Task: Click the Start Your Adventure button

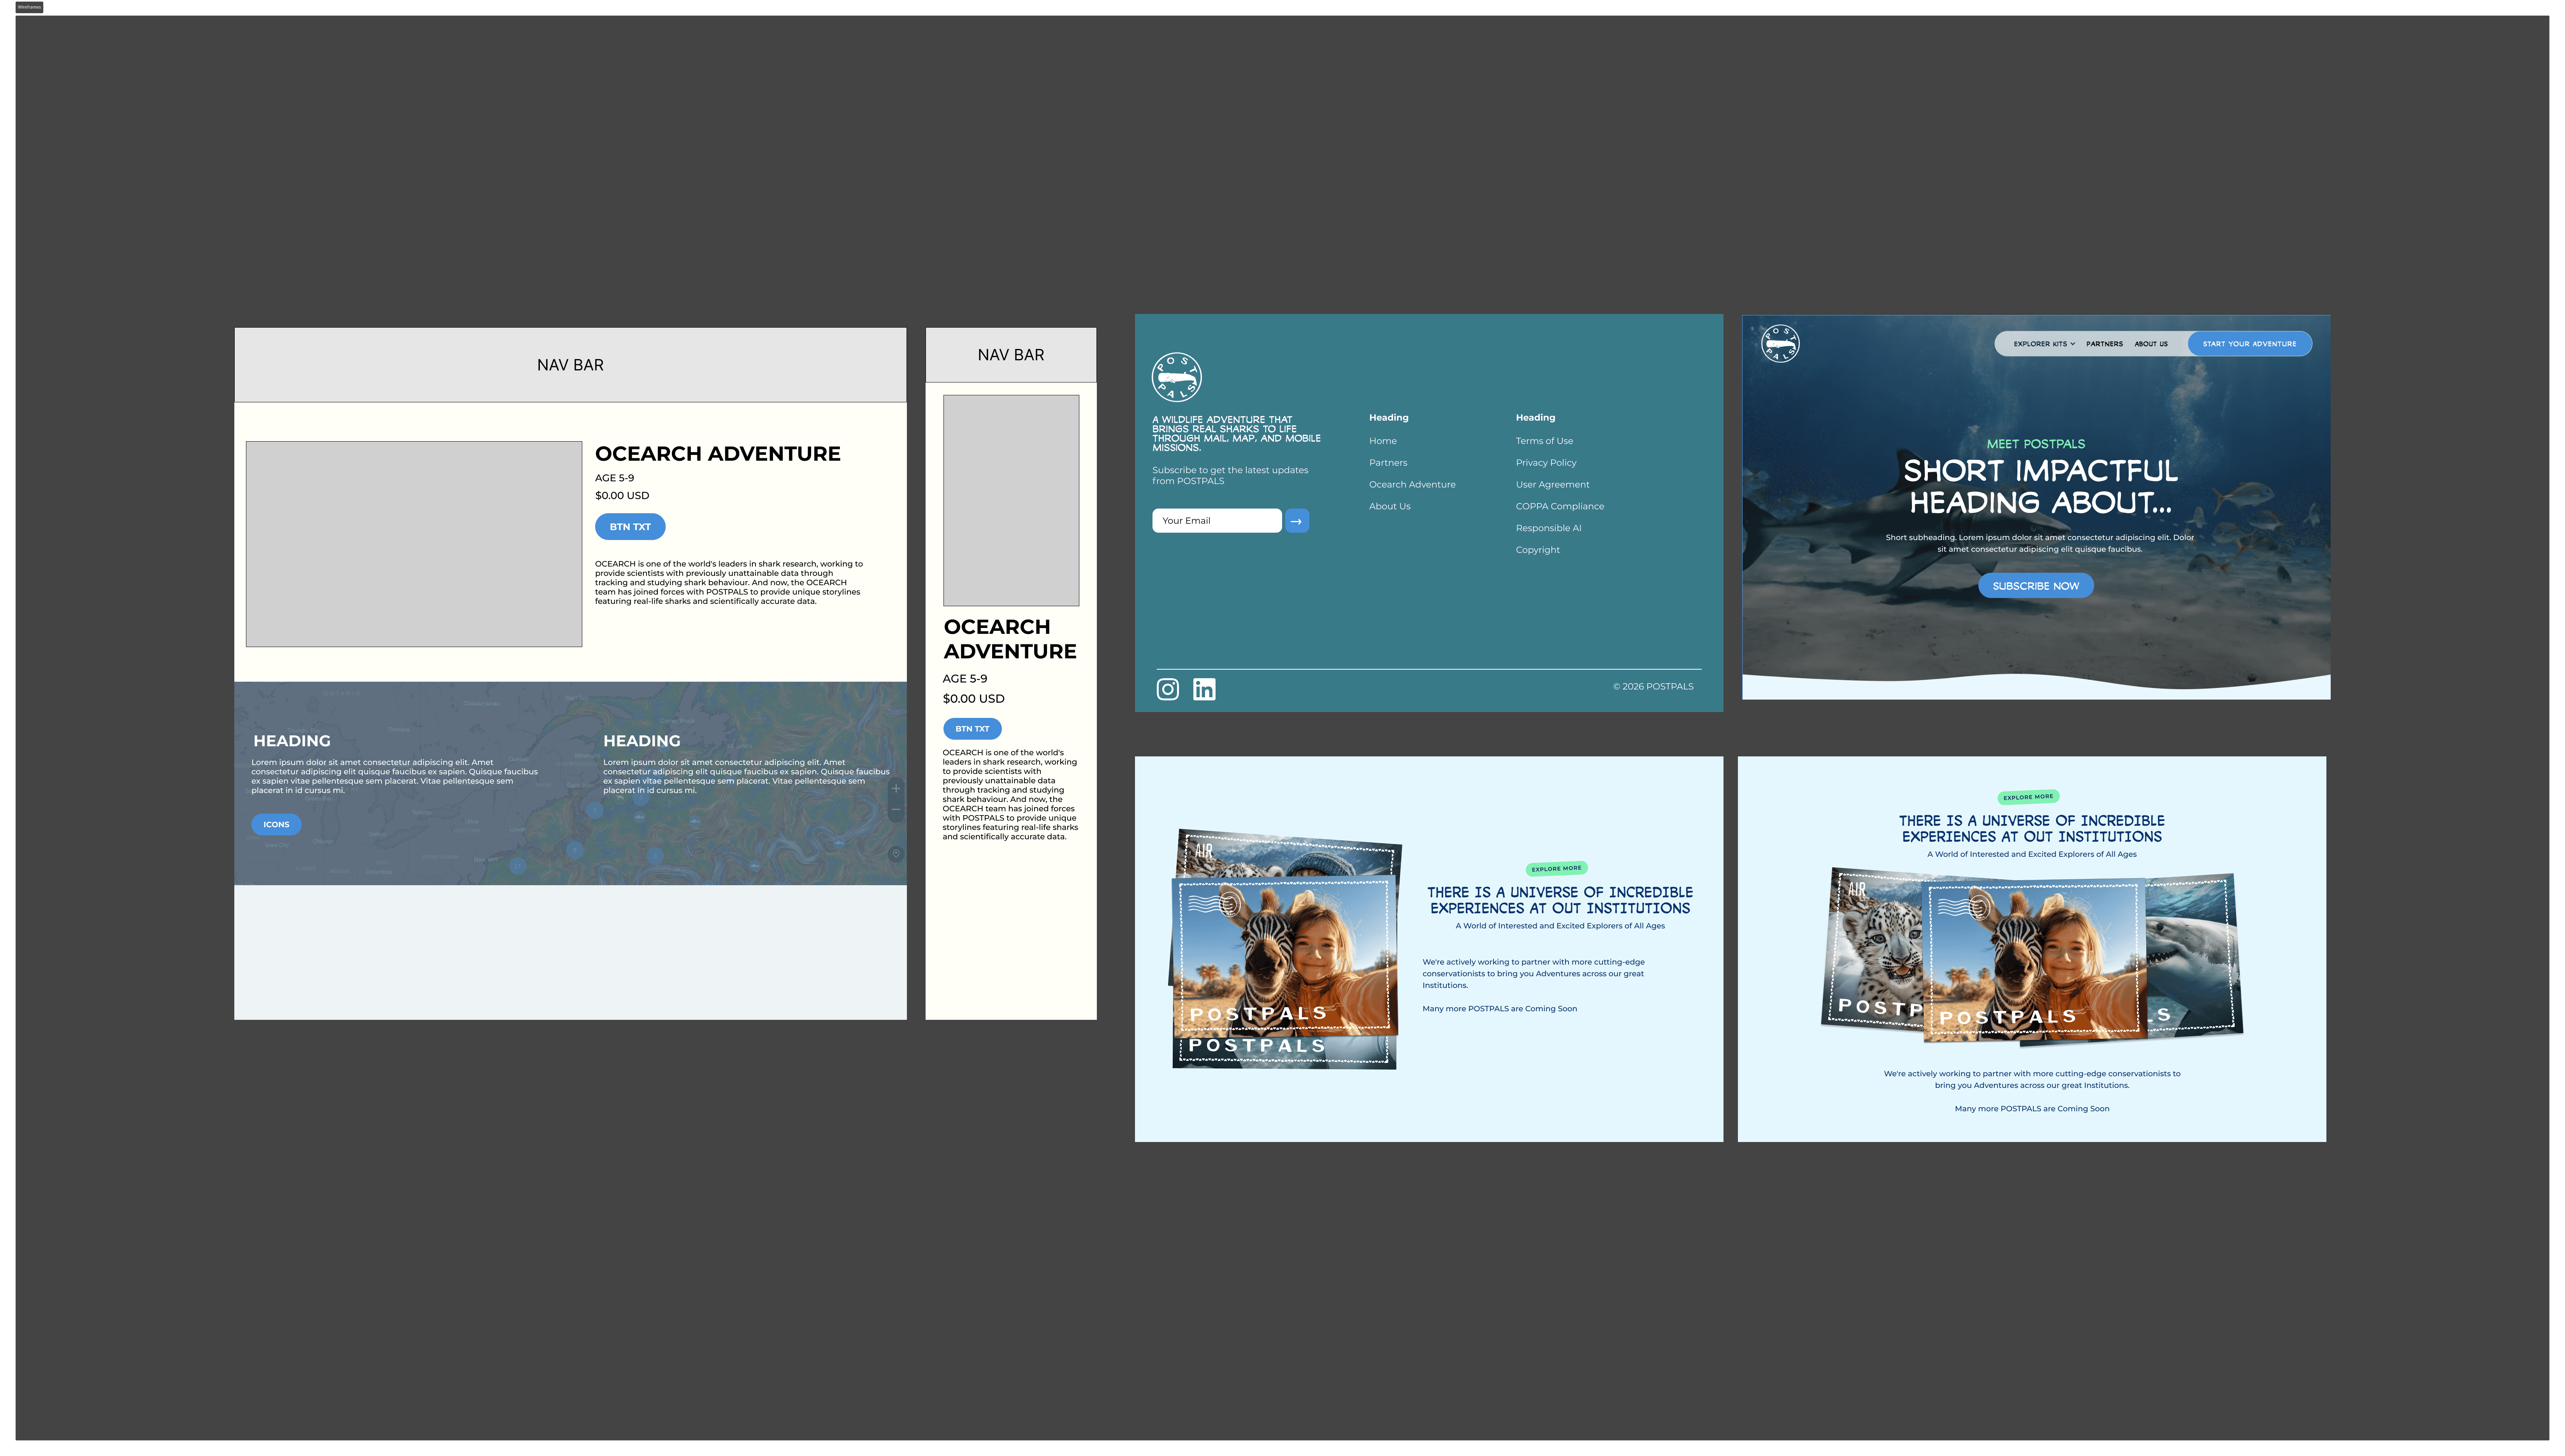Action: point(2249,344)
